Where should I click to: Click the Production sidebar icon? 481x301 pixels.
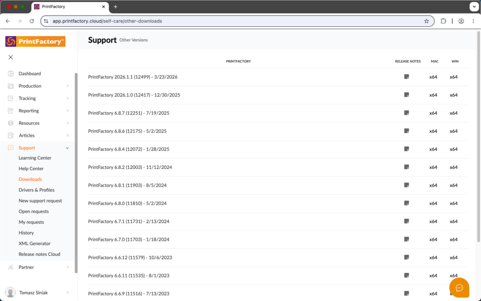[x=11, y=86]
